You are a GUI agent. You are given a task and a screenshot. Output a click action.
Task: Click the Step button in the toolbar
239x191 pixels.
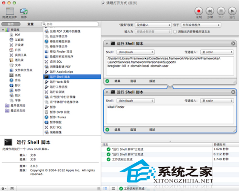coord(210,11)
